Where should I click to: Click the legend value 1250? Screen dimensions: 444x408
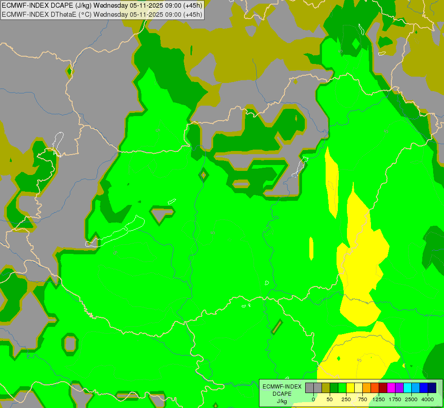pos(379,399)
